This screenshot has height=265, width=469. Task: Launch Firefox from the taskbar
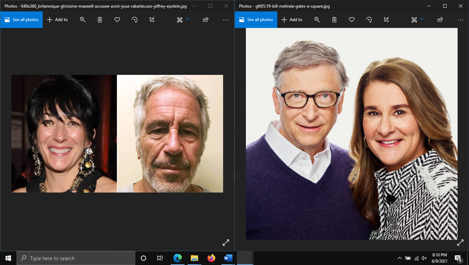pyautogui.click(x=211, y=258)
